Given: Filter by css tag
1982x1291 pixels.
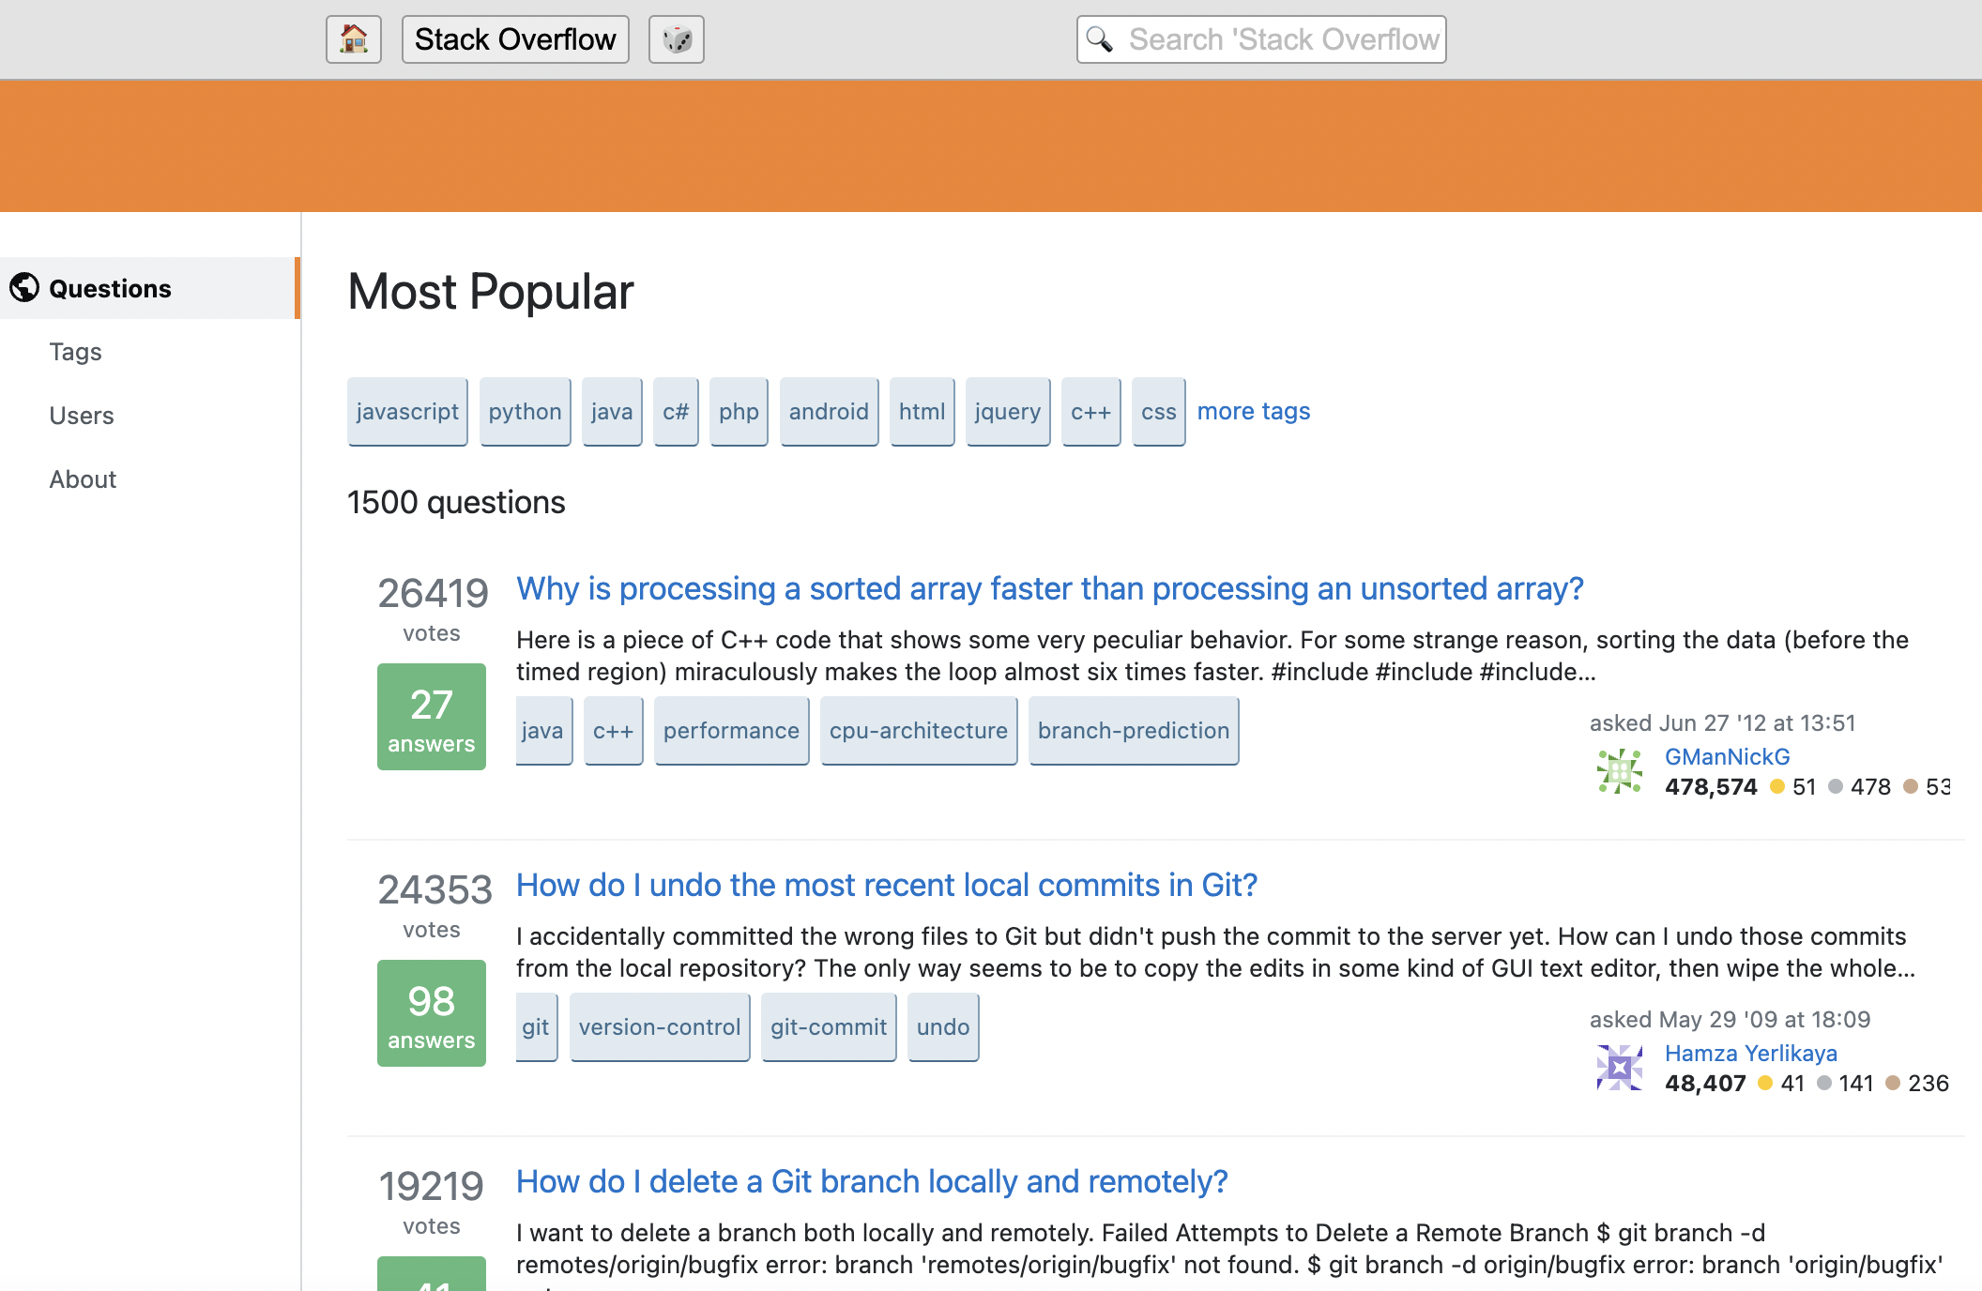Looking at the screenshot, I should point(1159,412).
